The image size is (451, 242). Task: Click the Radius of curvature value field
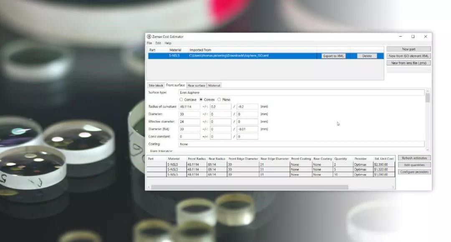189,107
